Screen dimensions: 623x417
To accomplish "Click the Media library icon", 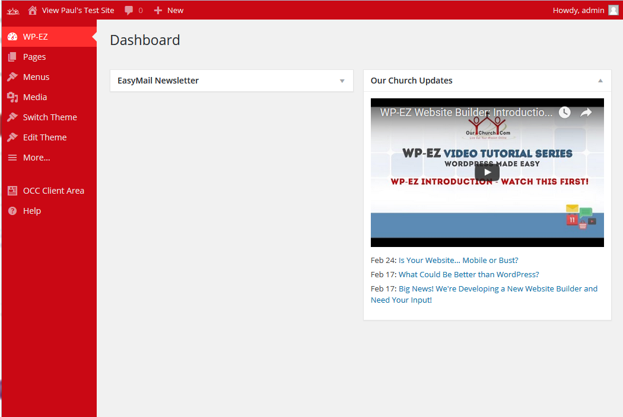I will click(12, 97).
